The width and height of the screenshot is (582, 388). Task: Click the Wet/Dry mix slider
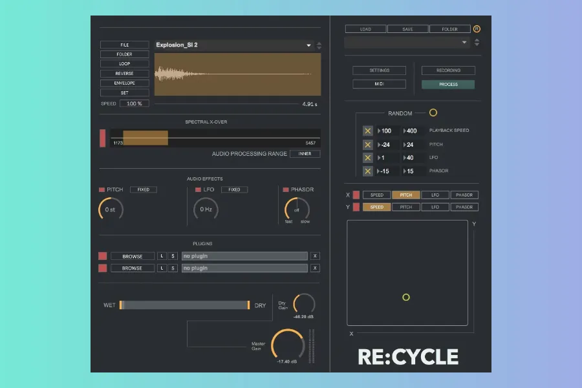tap(184, 305)
